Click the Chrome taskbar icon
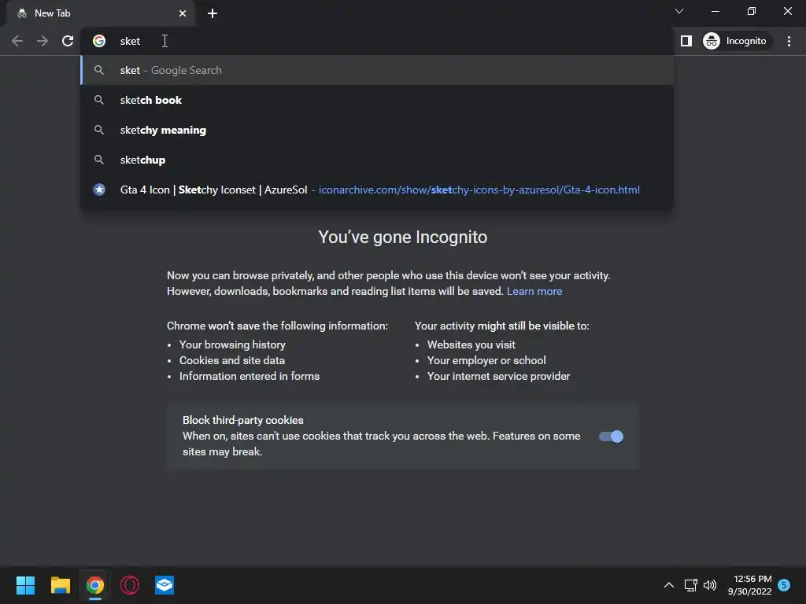This screenshot has height=604, width=806. click(95, 585)
